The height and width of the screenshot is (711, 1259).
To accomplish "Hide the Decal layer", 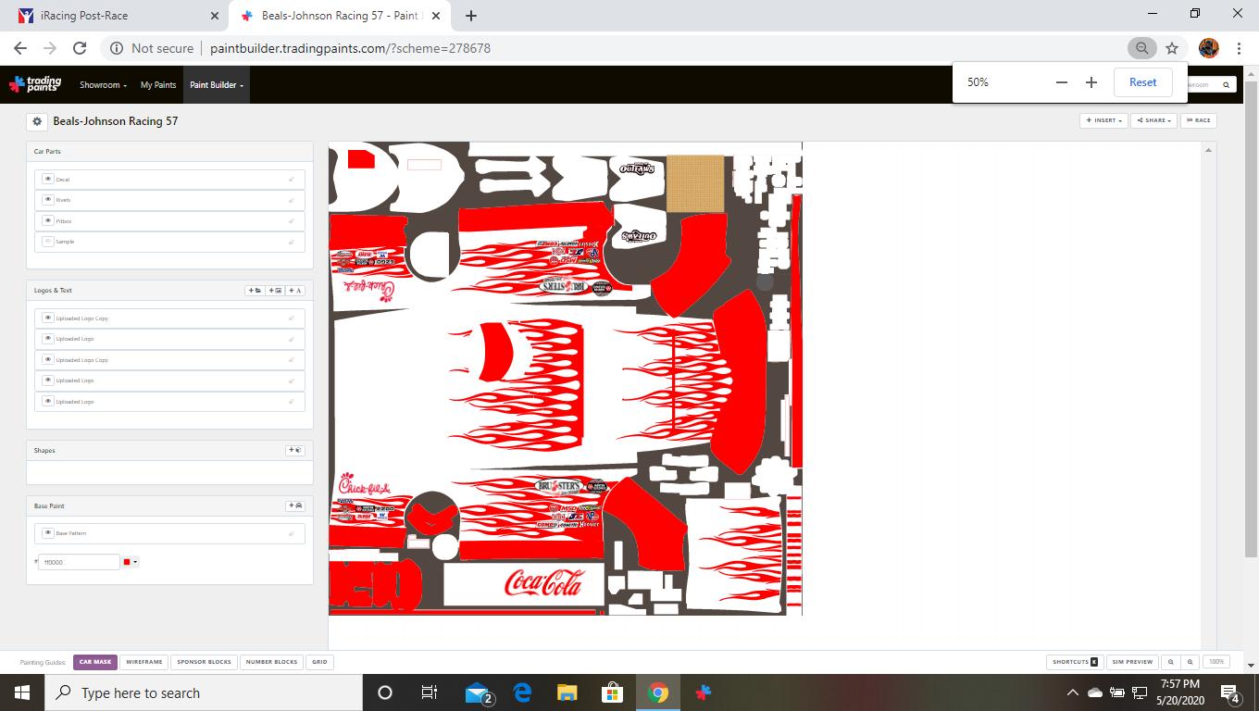I will pyautogui.click(x=48, y=179).
